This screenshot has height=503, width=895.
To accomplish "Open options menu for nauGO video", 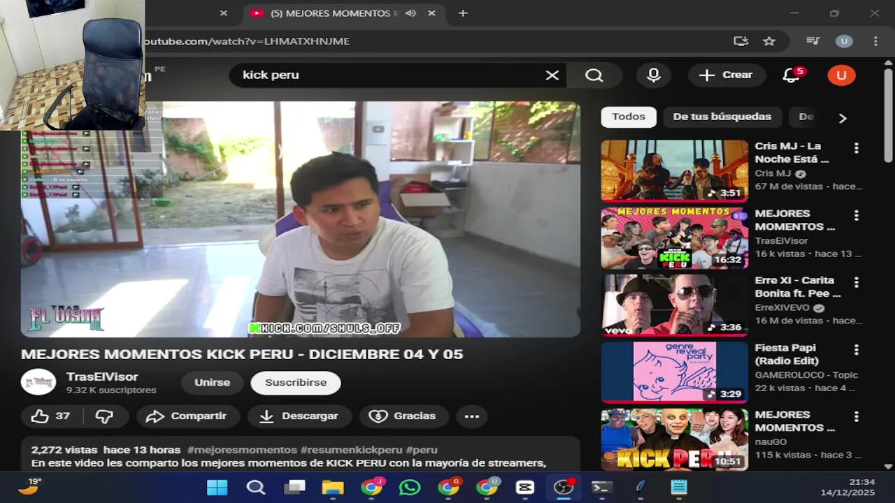I will coord(856,416).
